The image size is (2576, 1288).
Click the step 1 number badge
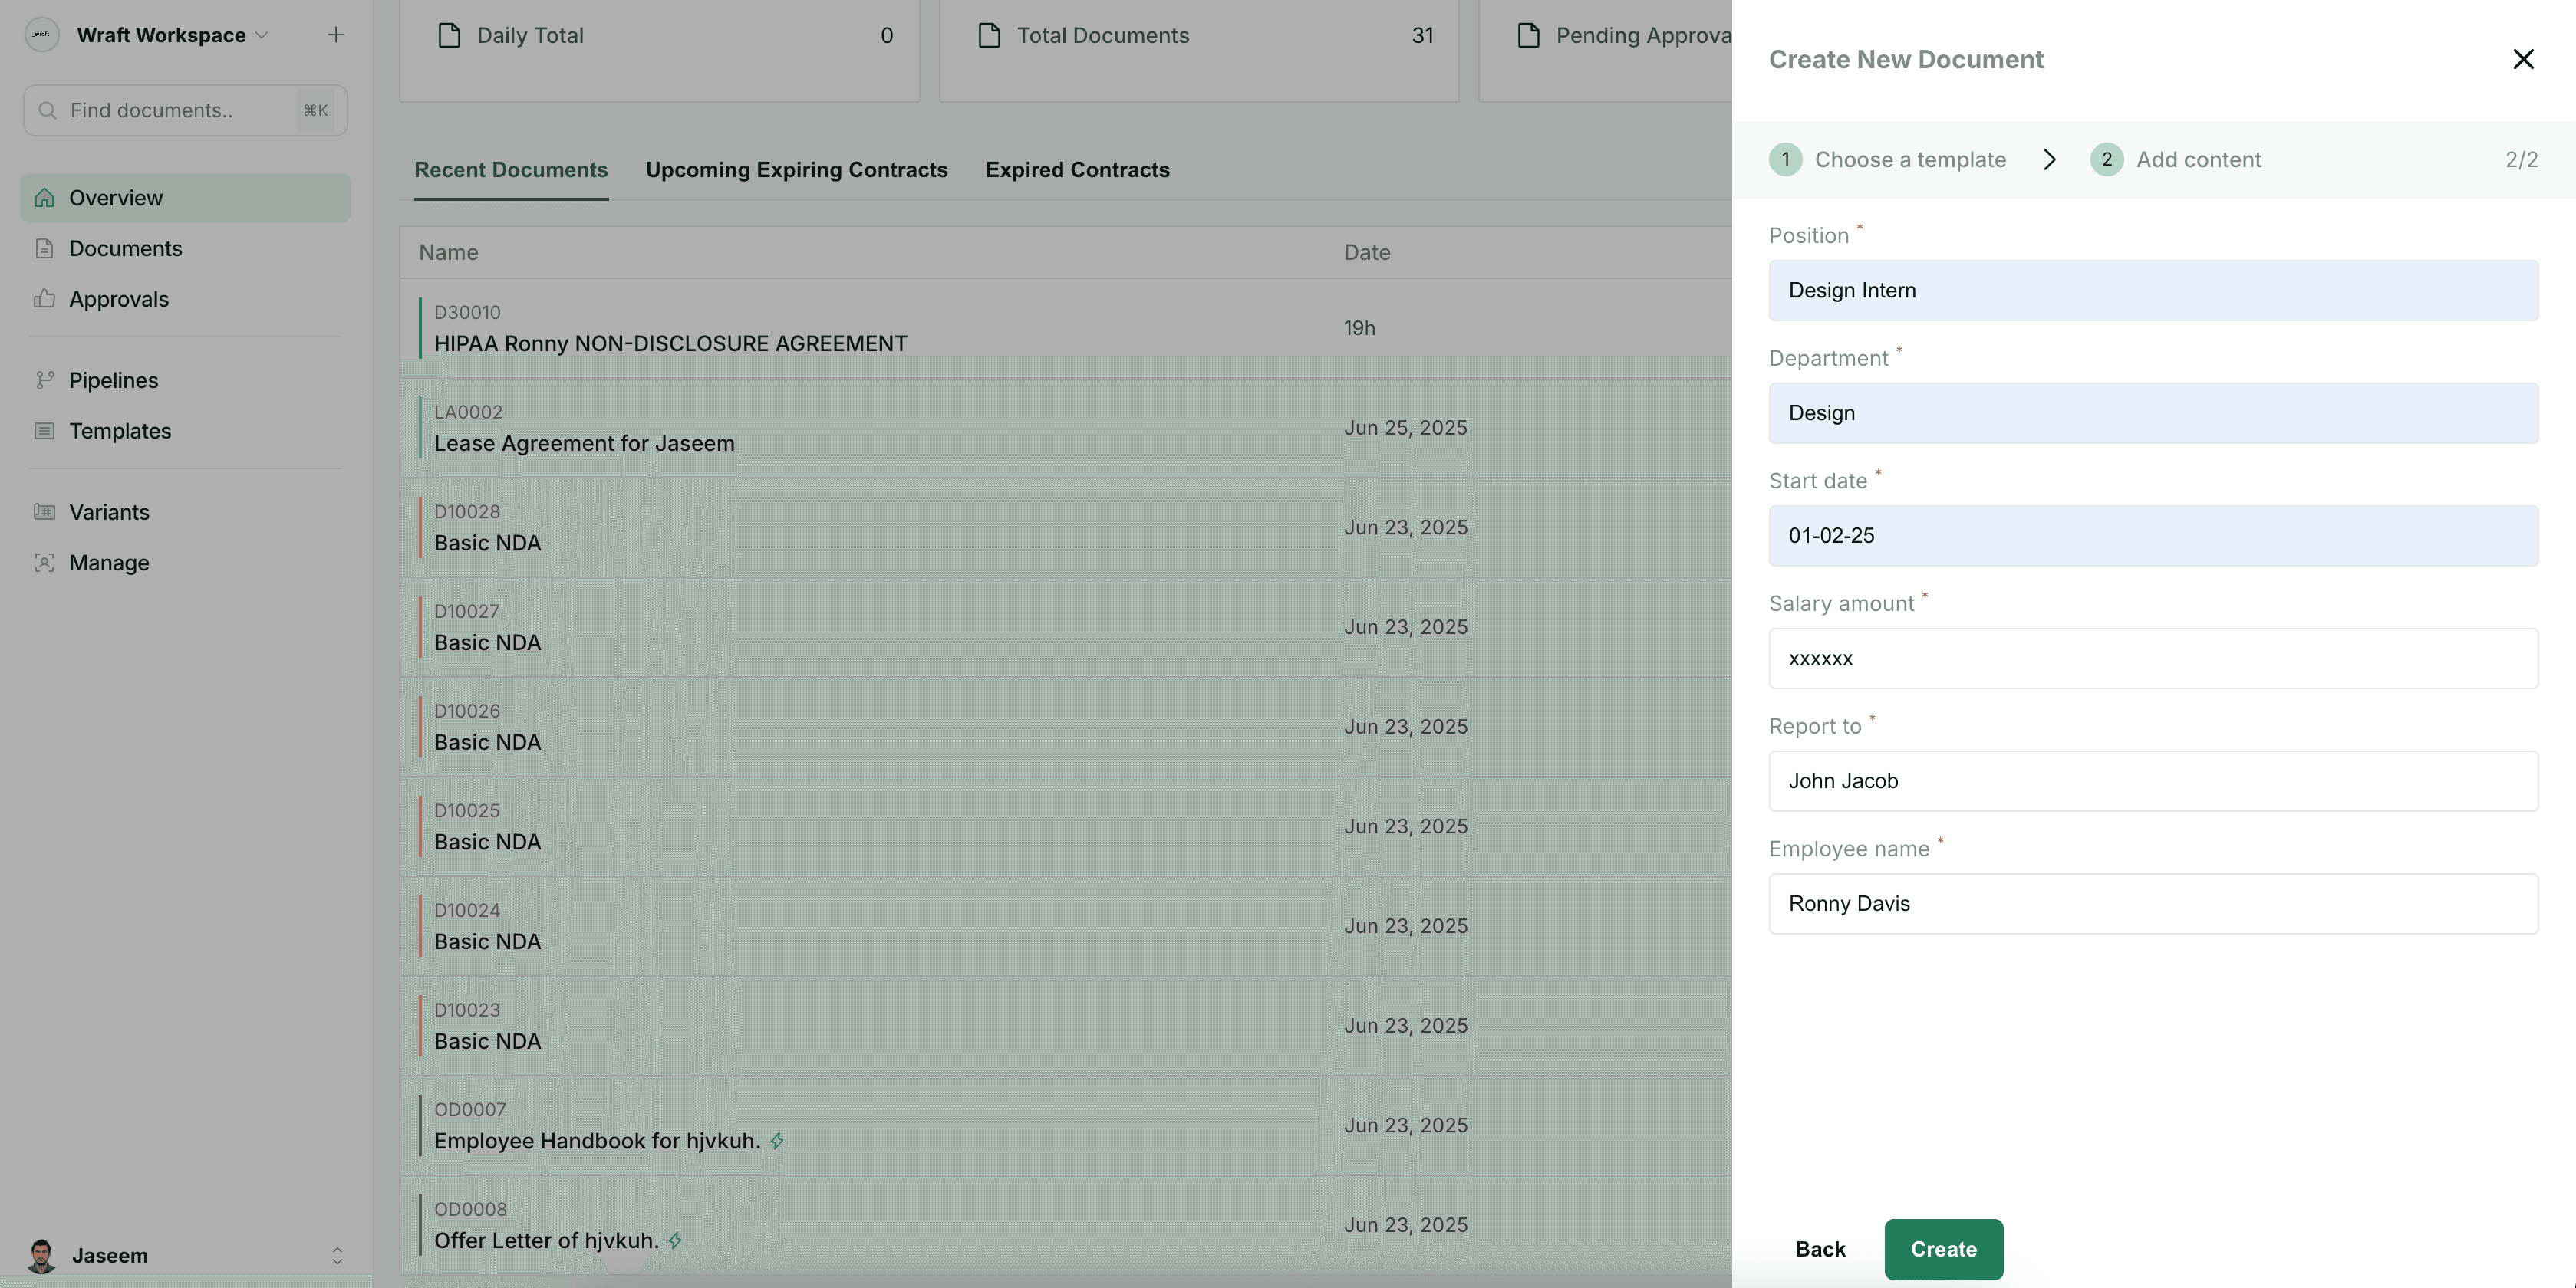pos(1785,160)
